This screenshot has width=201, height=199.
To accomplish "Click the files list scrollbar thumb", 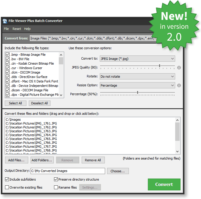I will [178, 132].
